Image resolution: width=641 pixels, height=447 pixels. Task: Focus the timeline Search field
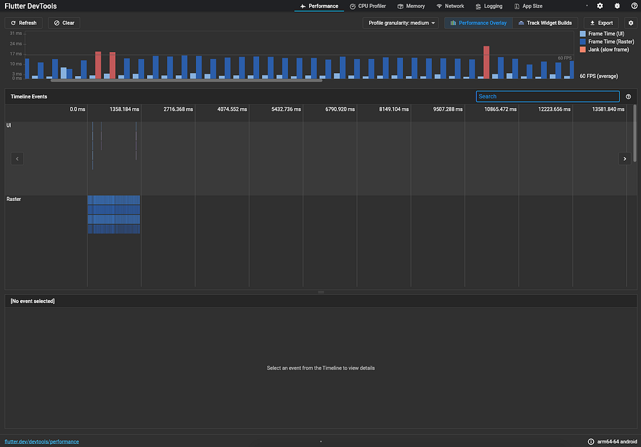548,96
